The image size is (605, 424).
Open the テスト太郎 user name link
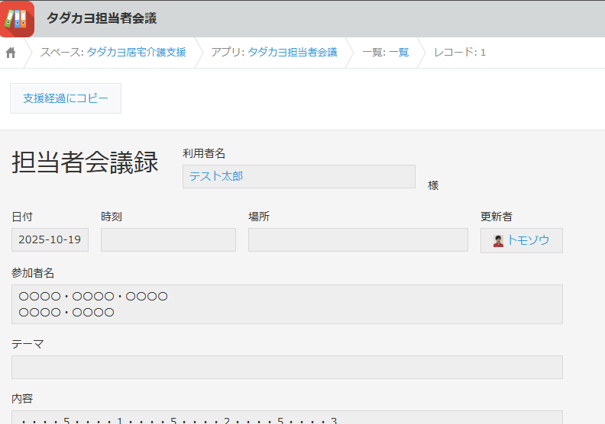click(x=216, y=176)
